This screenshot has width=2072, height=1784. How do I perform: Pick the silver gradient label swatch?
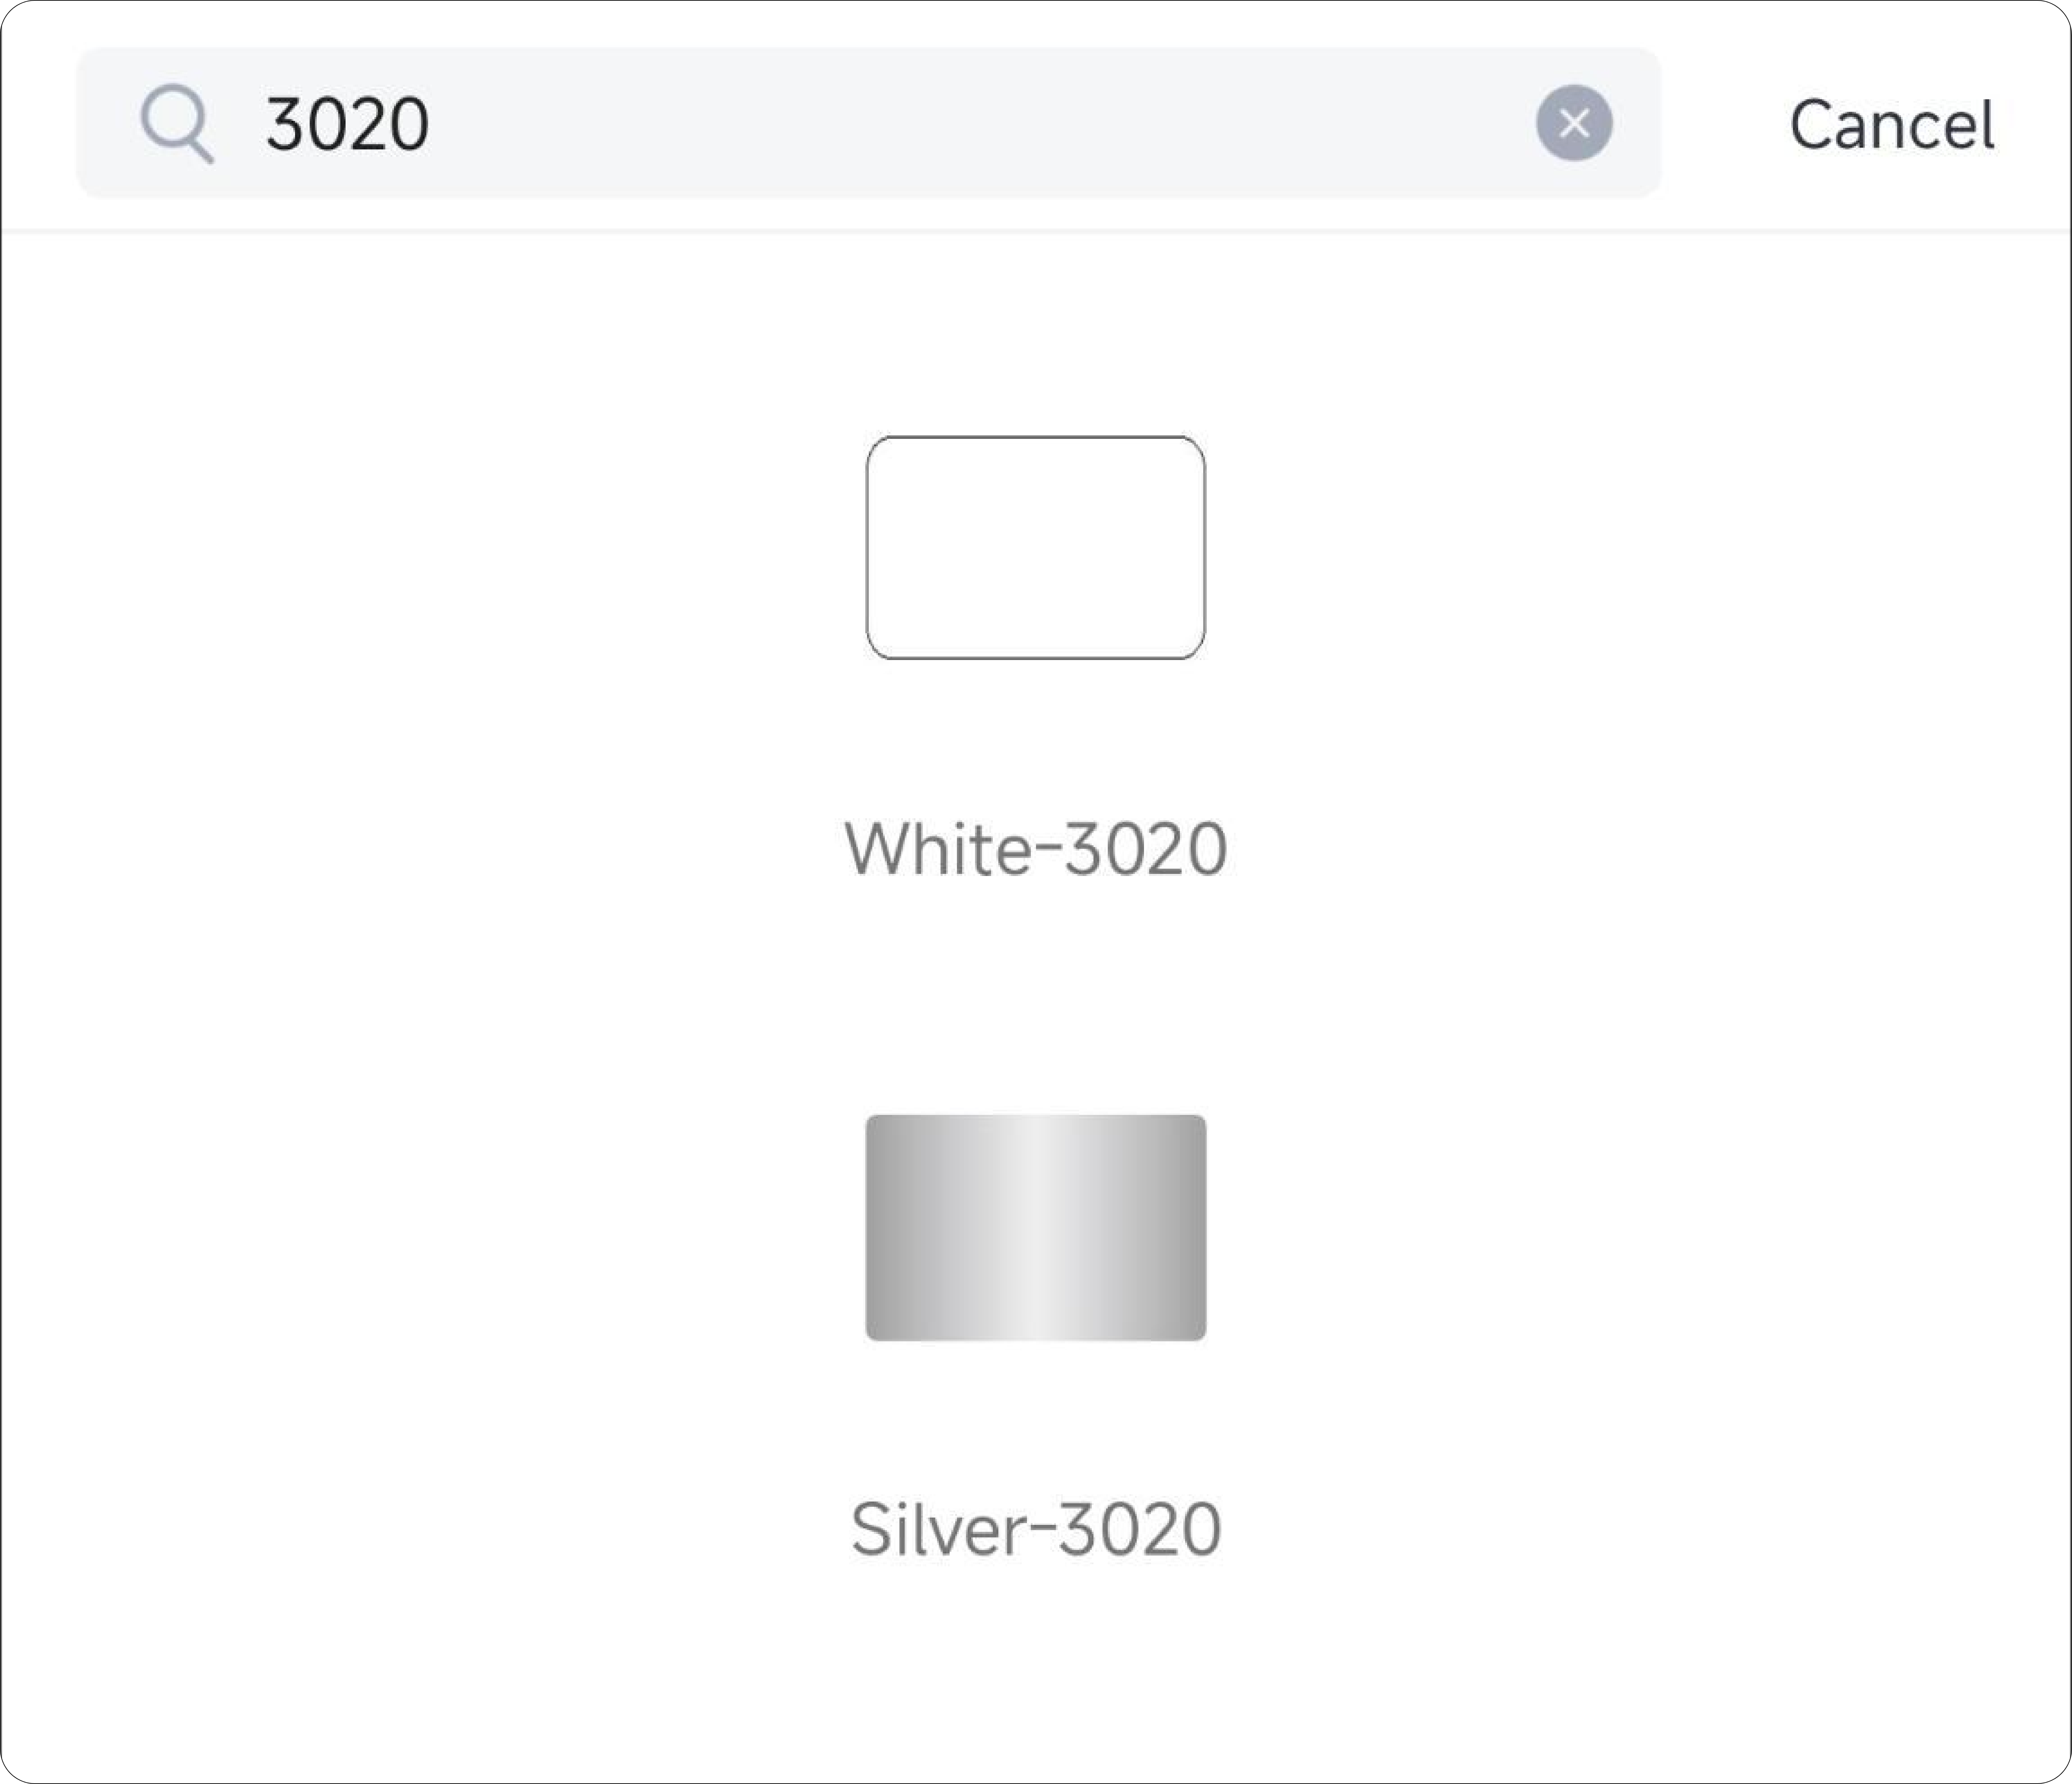1035,1228
